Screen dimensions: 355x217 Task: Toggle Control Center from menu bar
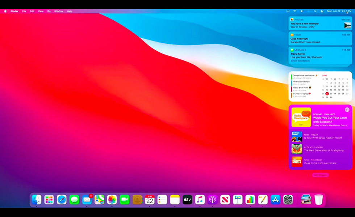point(322,11)
